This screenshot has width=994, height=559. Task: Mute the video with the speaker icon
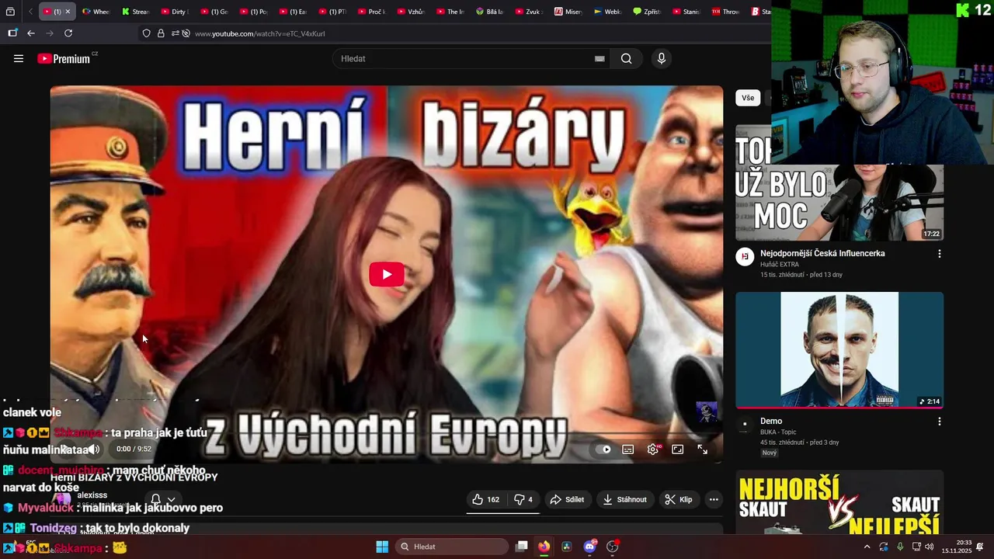(x=94, y=449)
